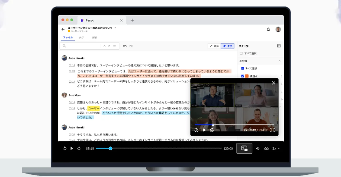
Task: Click Sato Miyo's avatar
Action: pyautogui.click(x=64, y=95)
